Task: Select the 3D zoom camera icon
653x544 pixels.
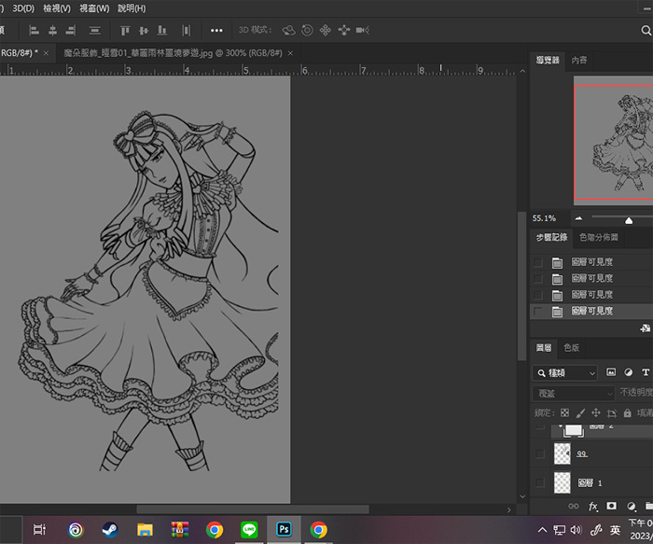Action: [363, 31]
